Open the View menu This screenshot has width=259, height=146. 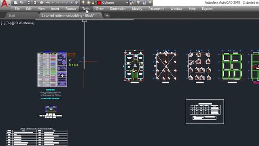[x=41, y=9]
